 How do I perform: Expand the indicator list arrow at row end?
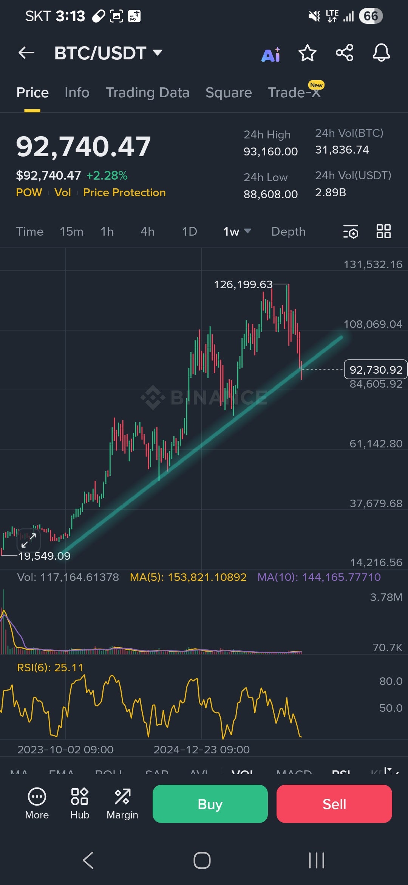(391, 771)
